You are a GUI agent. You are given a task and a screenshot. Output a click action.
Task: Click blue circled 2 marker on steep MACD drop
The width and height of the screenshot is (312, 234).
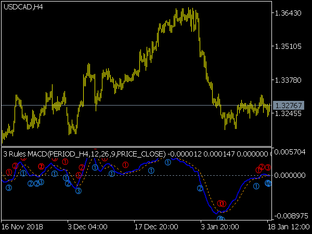[x=200, y=188]
